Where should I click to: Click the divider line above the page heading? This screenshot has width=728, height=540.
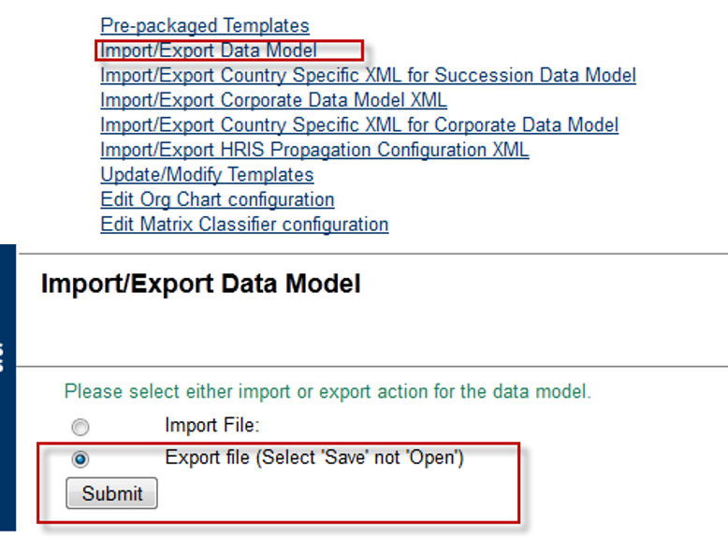[373, 254]
